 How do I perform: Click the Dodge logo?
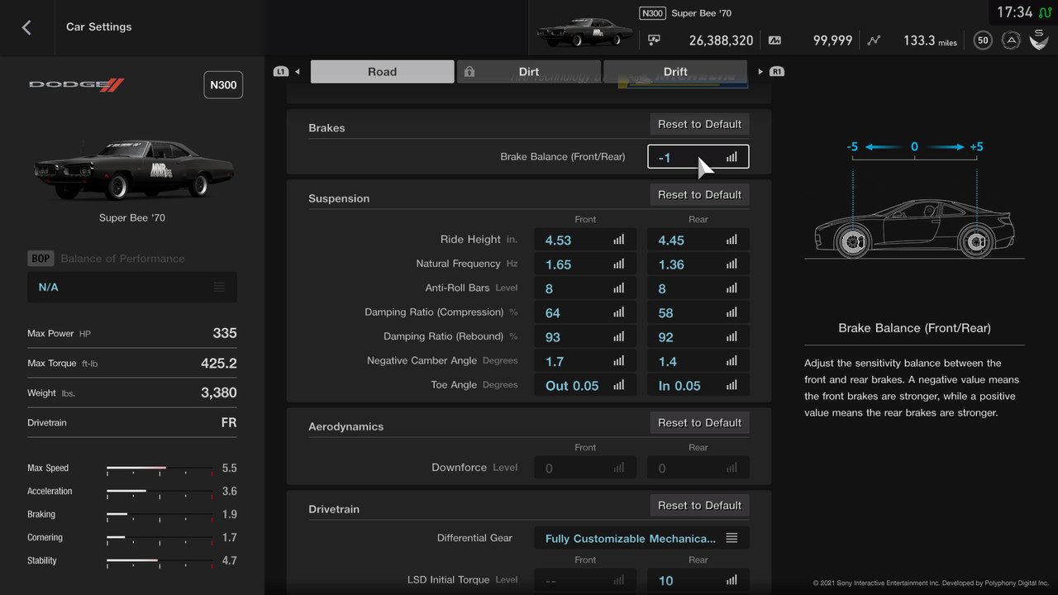tap(76, 84)
